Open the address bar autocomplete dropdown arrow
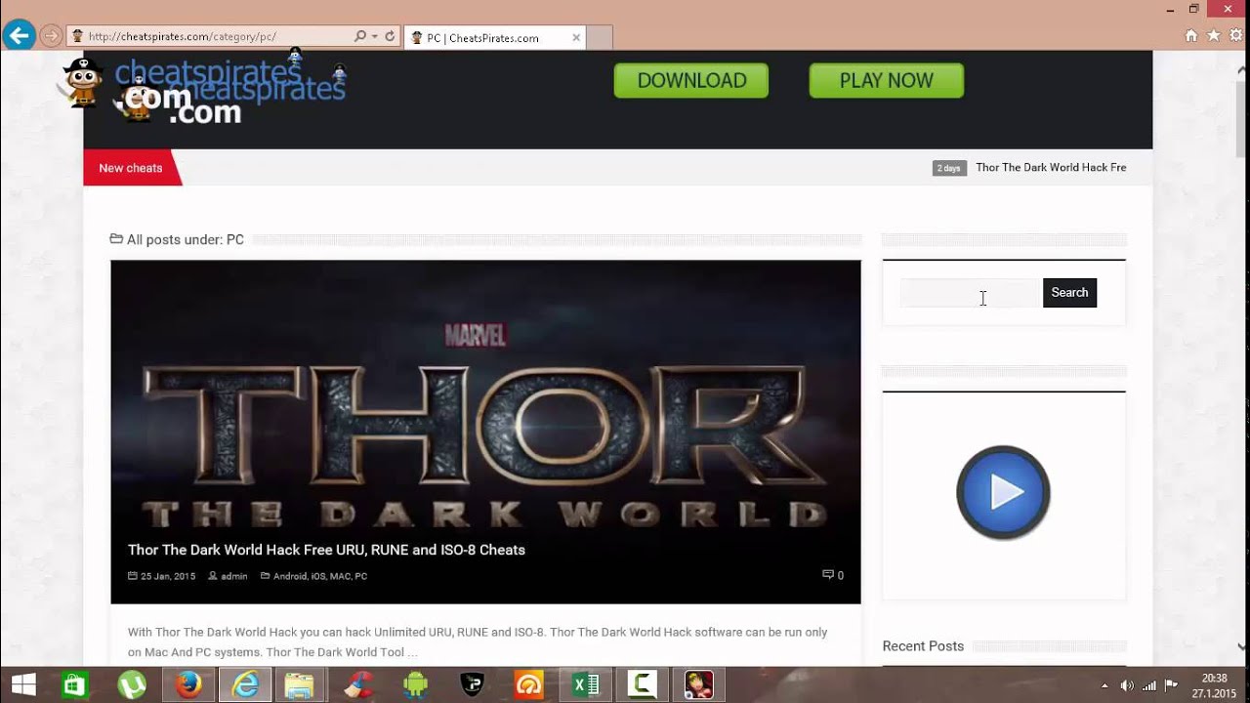The height and width of the screenshot is (703, 1250). 374,36
